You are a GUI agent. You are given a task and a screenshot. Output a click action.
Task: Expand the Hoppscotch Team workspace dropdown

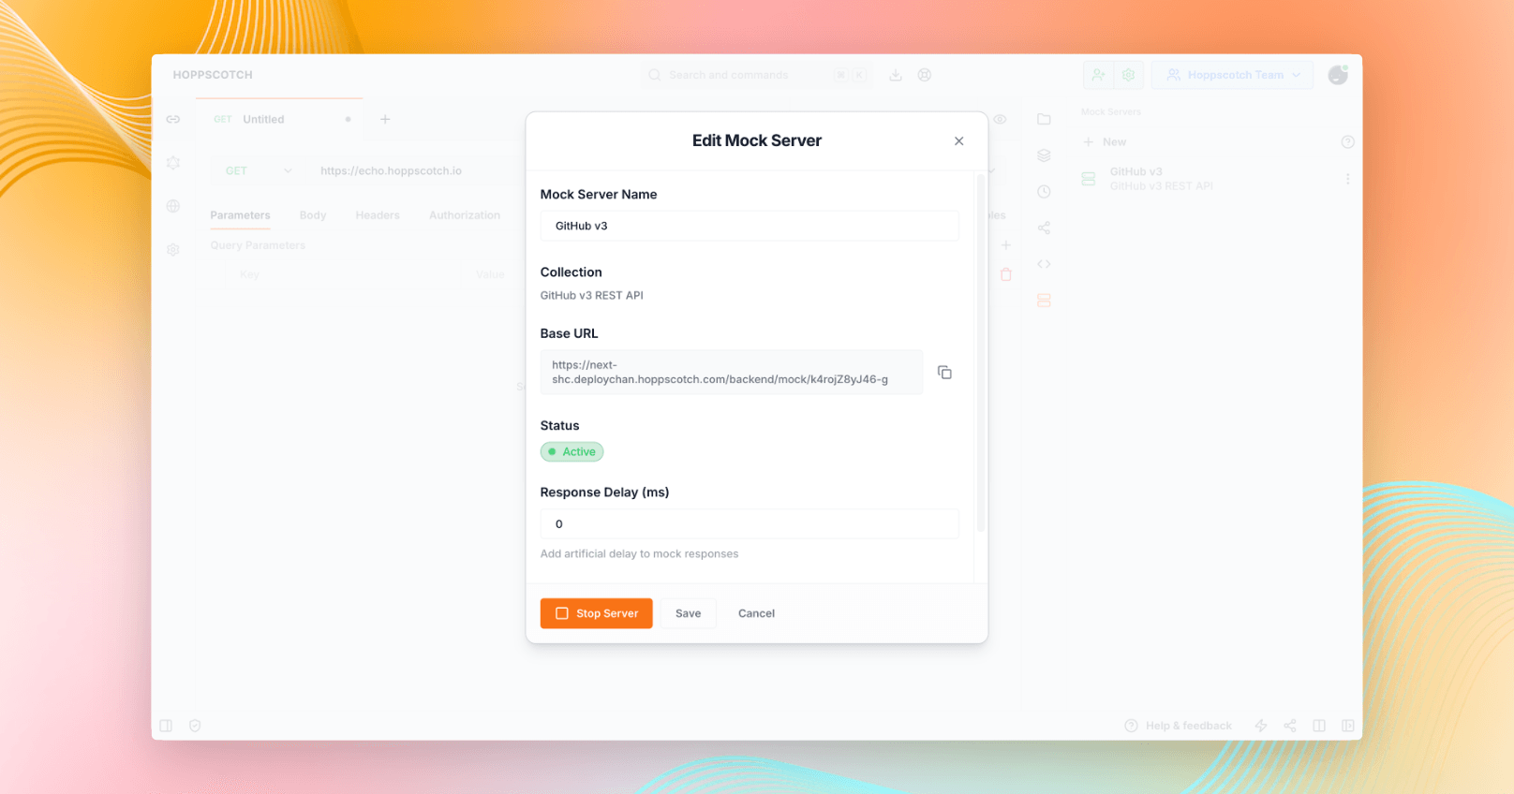click(x=1232, y=75)
